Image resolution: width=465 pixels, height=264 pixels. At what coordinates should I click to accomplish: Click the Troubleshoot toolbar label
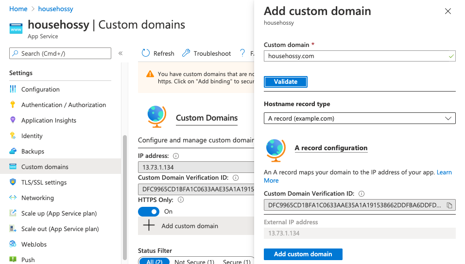pos(212,53)
